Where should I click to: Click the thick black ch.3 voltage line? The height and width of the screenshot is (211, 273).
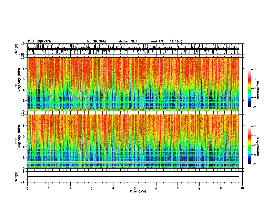(133, 177)
